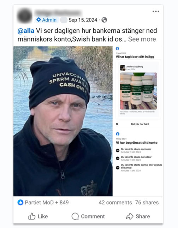
Task: Like the post
Action: tap(38, 216)
